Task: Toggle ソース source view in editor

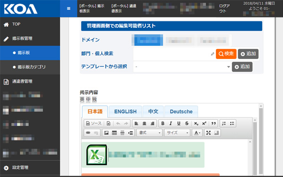Action: 94,124
